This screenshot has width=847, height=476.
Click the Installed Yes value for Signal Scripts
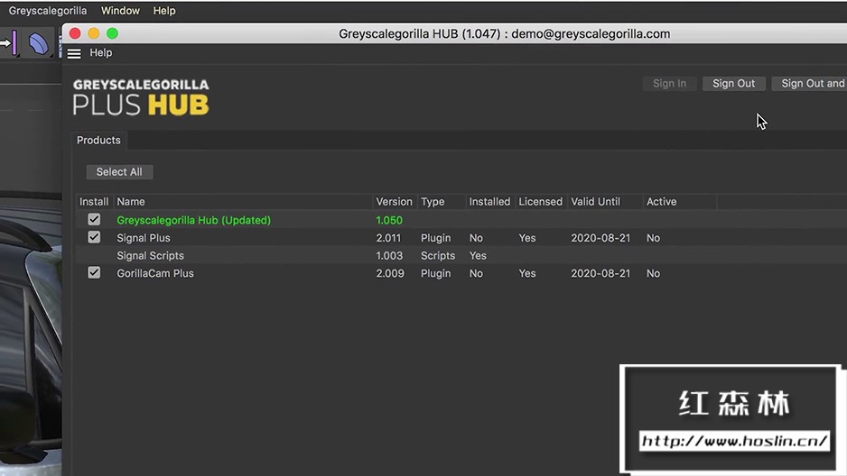(478, 255)
